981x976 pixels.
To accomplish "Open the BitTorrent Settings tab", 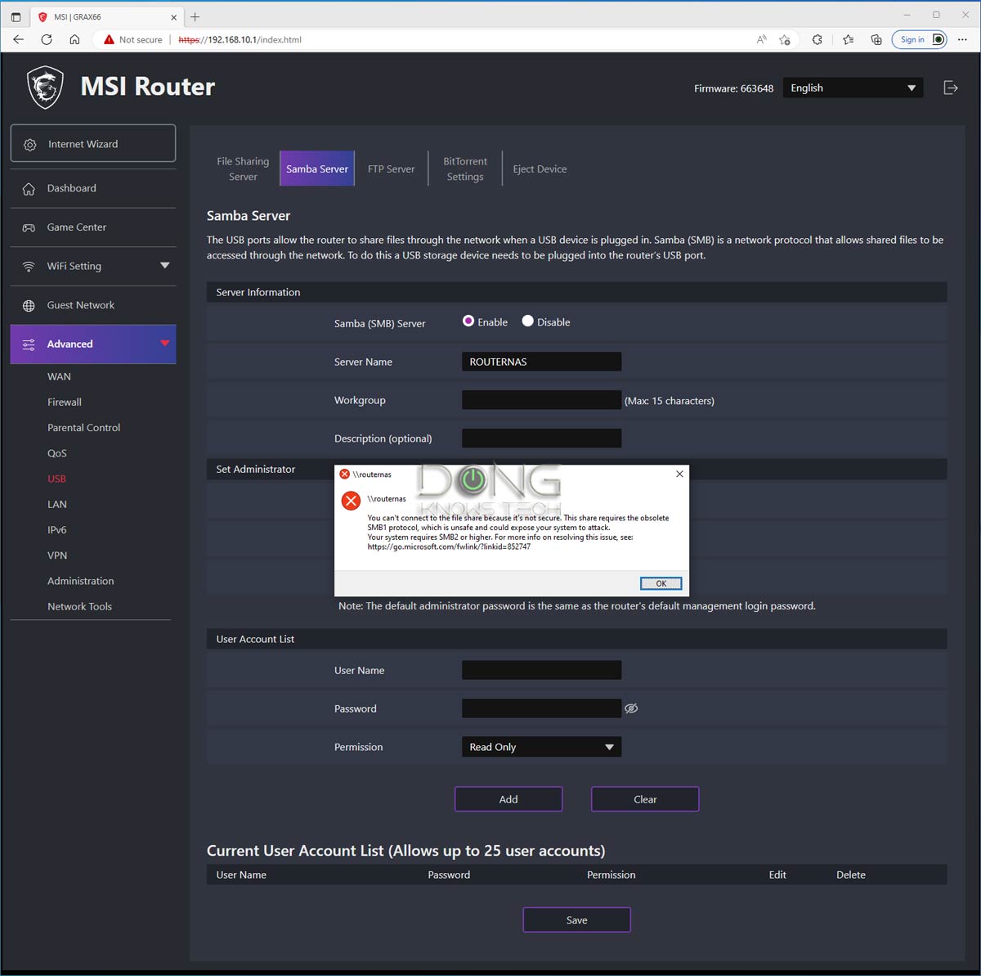I will pyautogui.click(x=465, y=169).
